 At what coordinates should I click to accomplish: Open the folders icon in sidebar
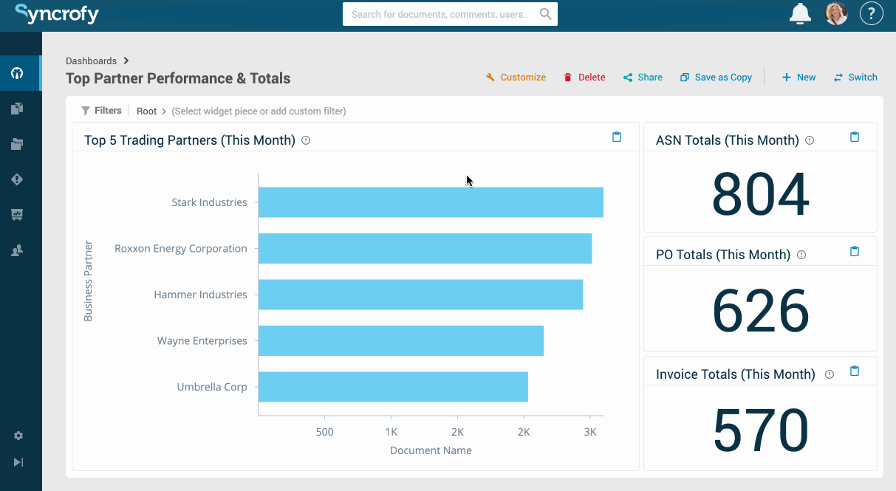(x=17, y=144)
